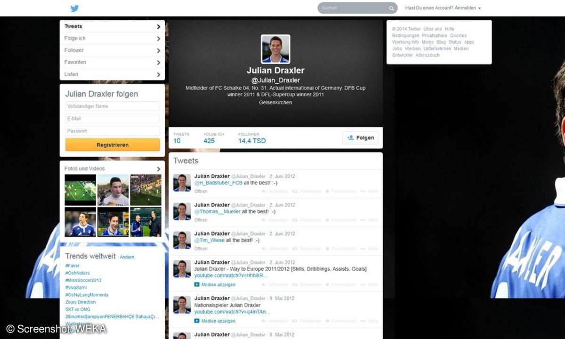Click the Twitter bird logo

click(74, 8)
